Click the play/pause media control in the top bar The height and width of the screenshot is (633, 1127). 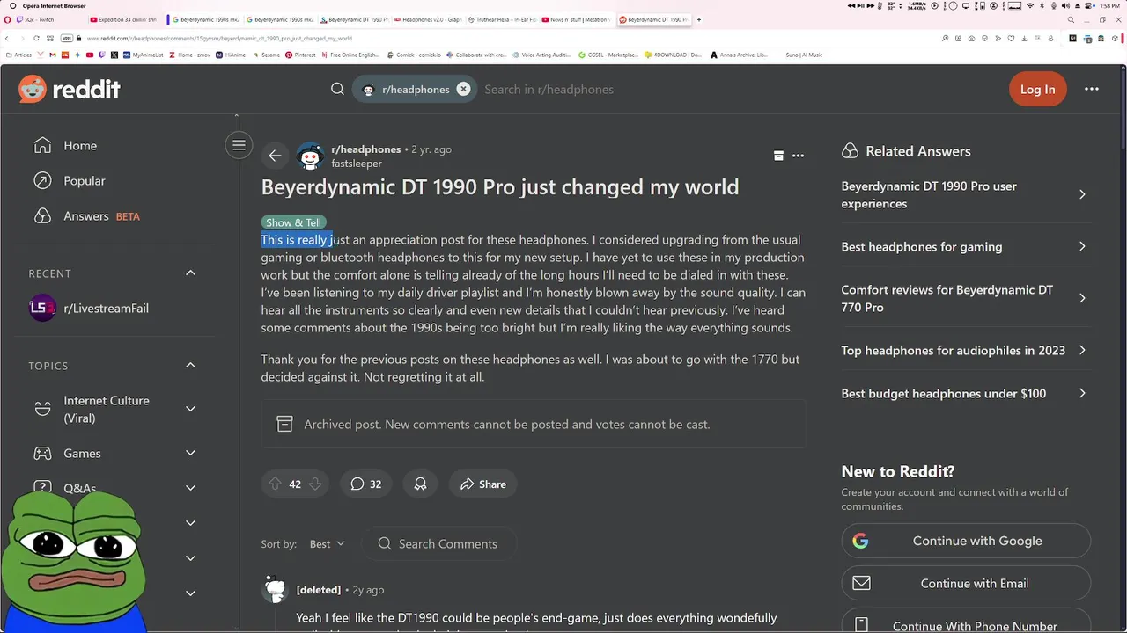click(x=860, y=6)
